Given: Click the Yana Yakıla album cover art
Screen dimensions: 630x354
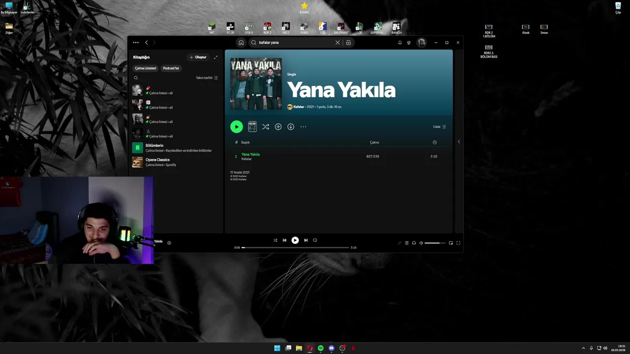Looking at the screenshot, I should click(x=256, y=84).
